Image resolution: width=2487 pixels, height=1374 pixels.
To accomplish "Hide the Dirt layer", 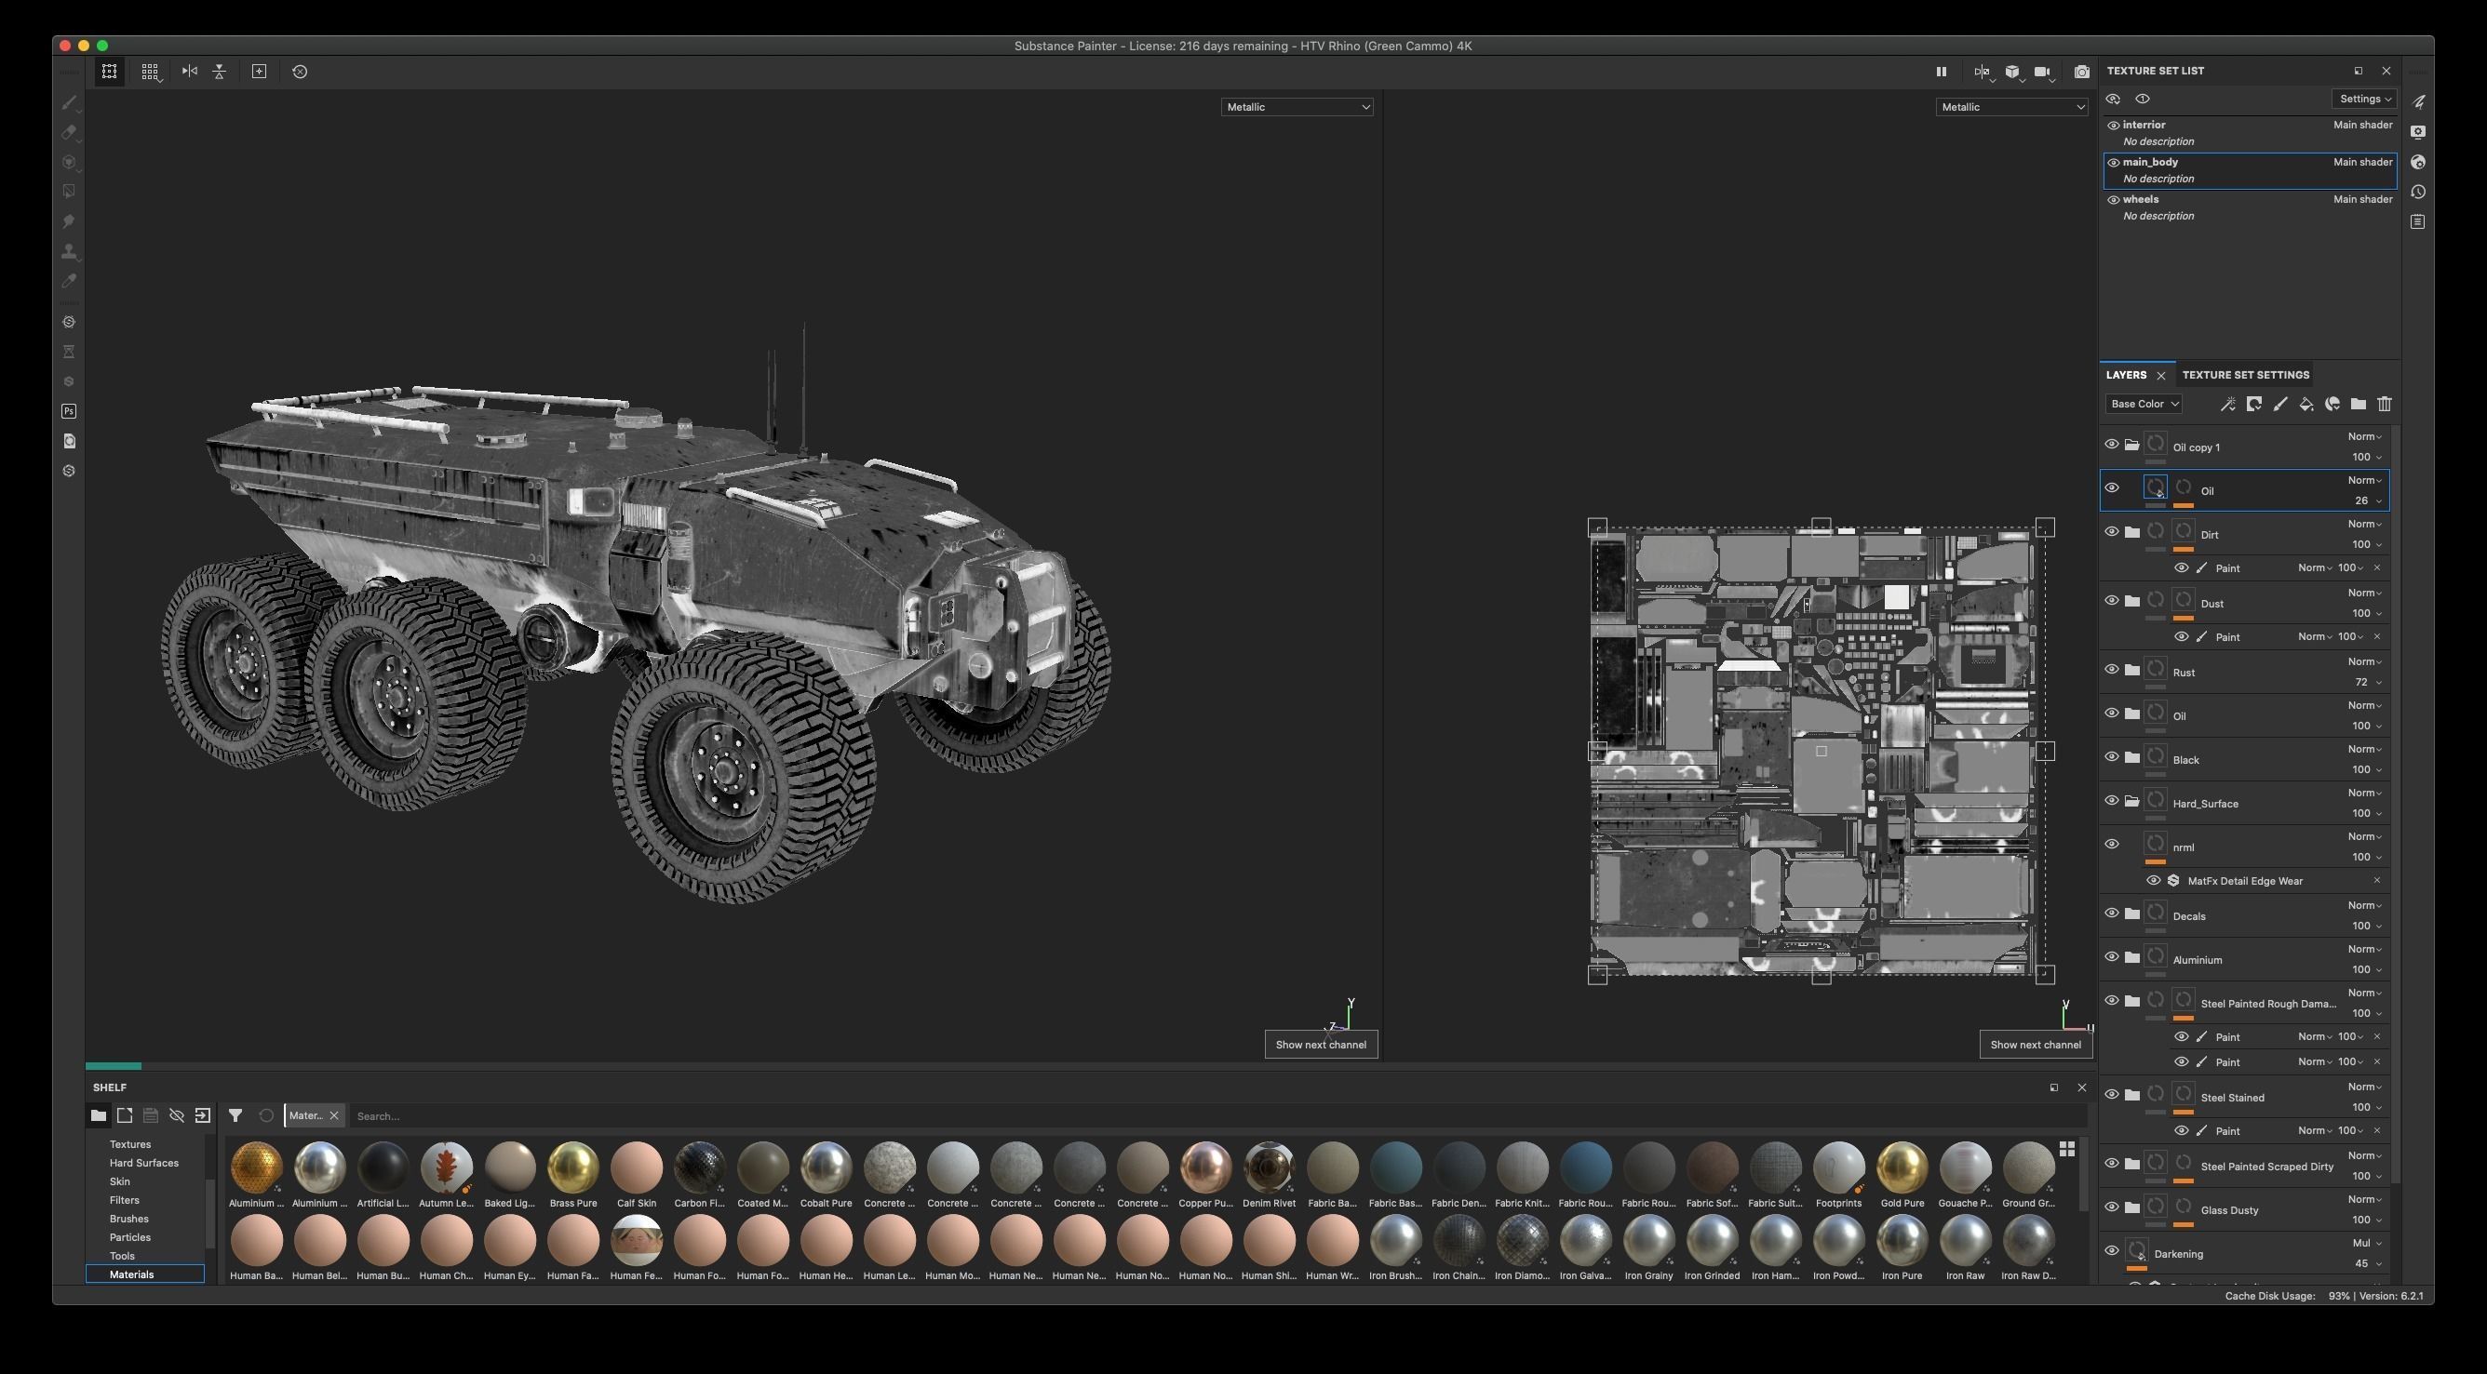I will (x=2112, y=532).
